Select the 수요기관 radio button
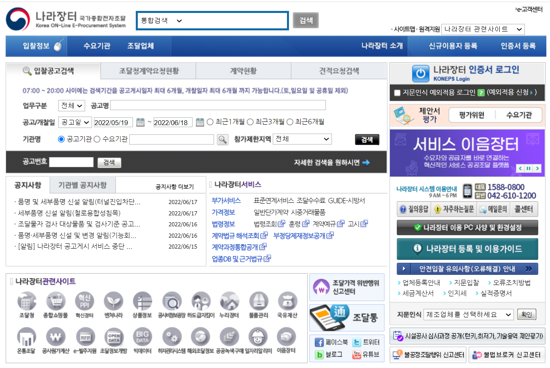 [97, 139]
